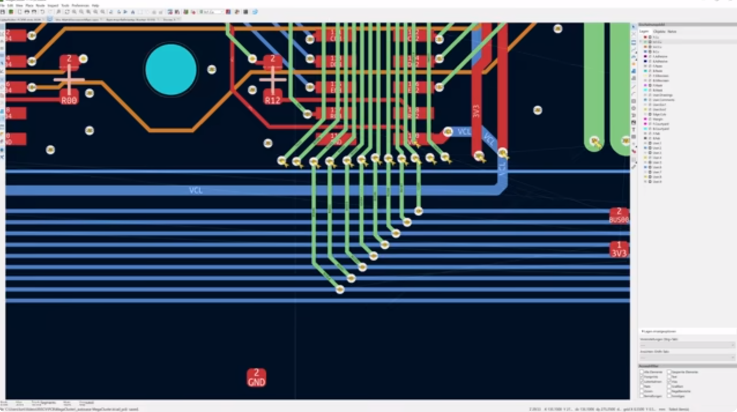Toggle the Text selection filter checkbox
737x412 pixels.
point(669,377)
